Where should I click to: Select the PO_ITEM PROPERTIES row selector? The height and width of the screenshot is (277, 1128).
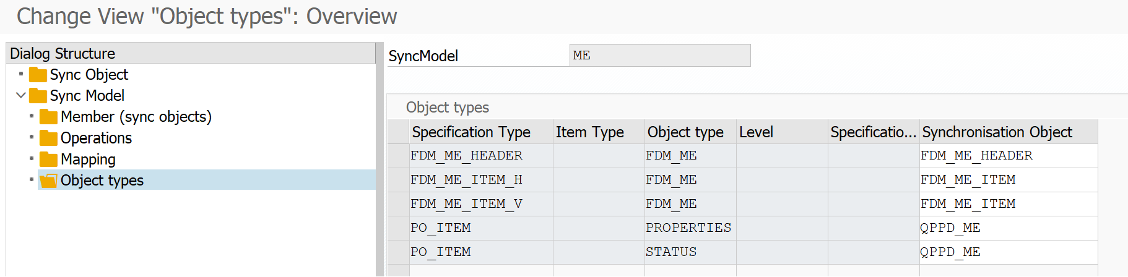point(398,228)
